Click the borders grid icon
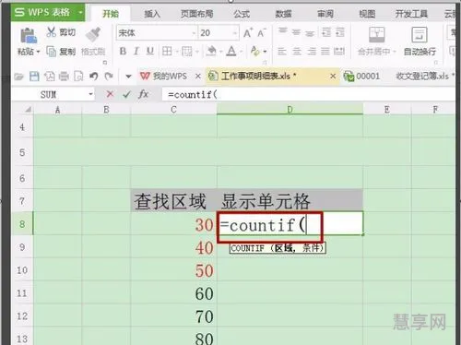The image size is (461, 345). [167, 51]
